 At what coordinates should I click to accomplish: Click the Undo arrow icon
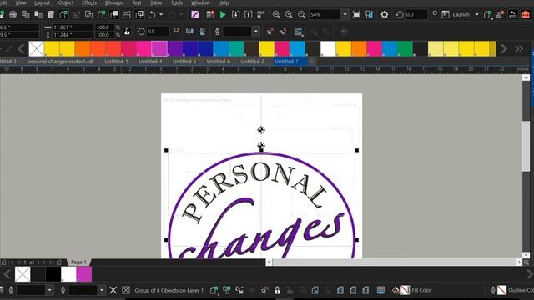click(x=152, y=14)
